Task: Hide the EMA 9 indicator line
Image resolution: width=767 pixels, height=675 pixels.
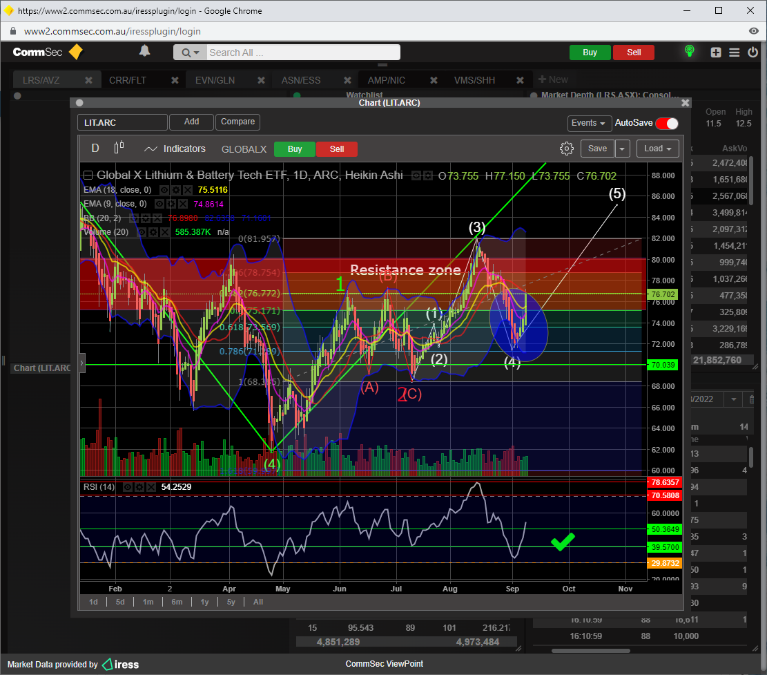Action: [159, 204]
